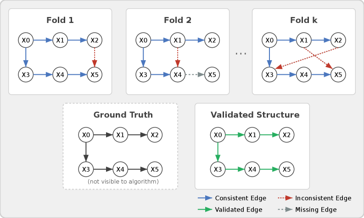Viewport: 364px width, 218px height.
Task: Click the blue Consistent Edge legend arrow
Action: (205, 198)
